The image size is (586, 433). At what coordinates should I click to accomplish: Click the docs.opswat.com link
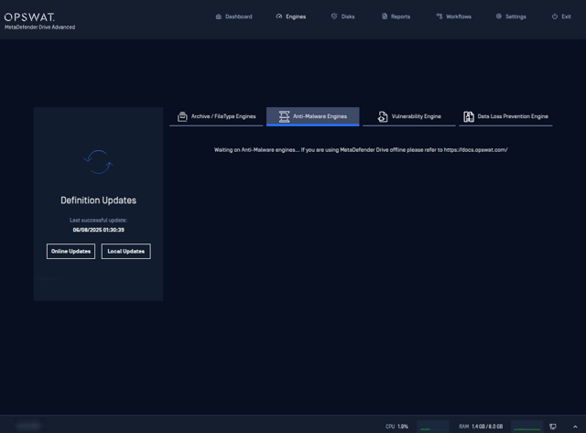coord(475,150)
